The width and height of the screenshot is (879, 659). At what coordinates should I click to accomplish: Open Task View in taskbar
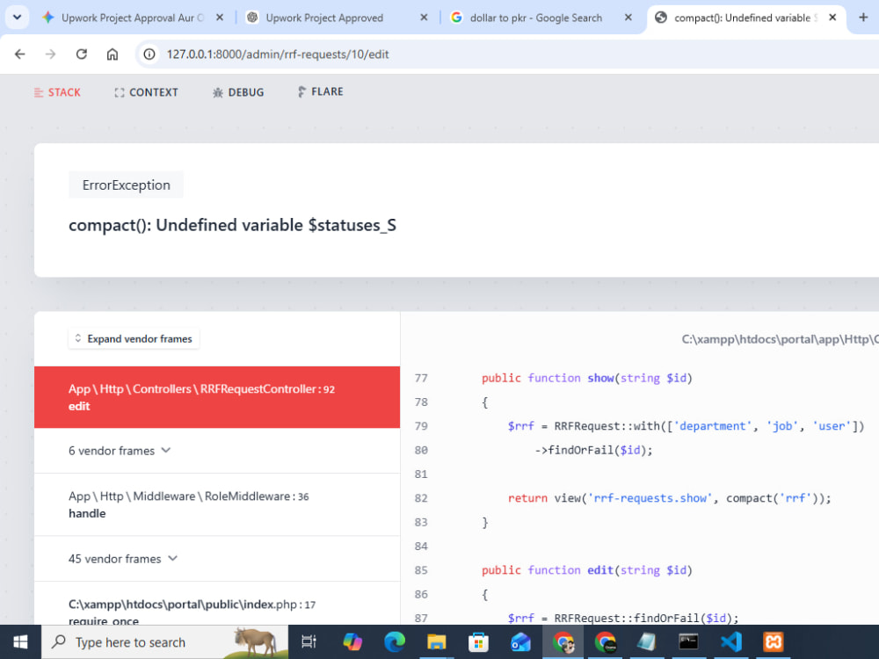coord(309,642)
